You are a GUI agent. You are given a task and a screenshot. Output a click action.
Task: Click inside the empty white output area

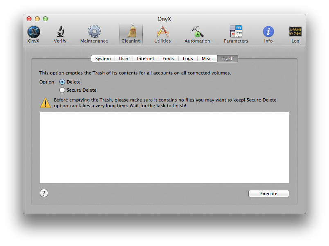pos(164,148)
